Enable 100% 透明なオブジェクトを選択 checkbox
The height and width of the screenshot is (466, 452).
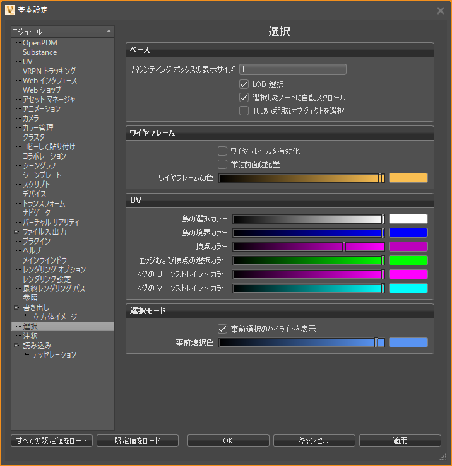tap(244, 111)
